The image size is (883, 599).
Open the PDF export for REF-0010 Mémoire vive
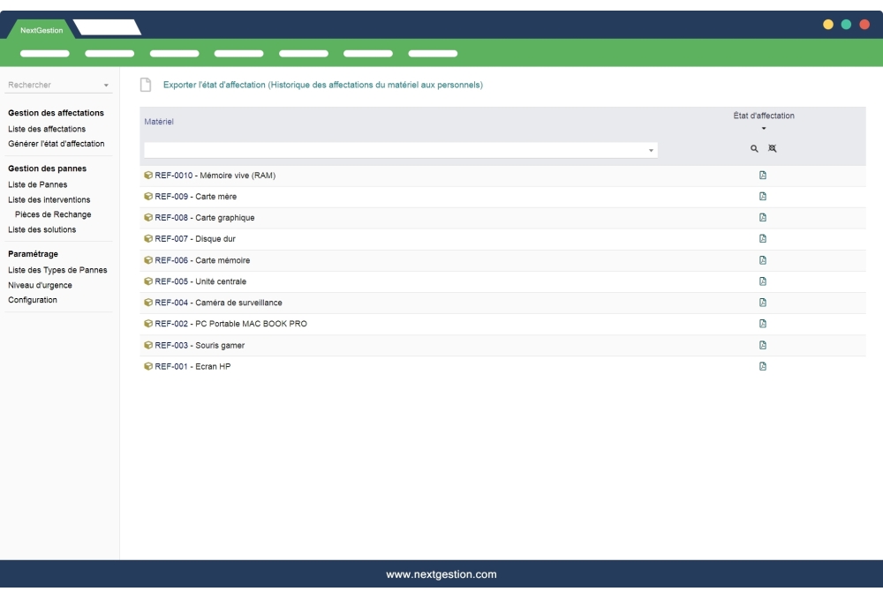point(762,175)
